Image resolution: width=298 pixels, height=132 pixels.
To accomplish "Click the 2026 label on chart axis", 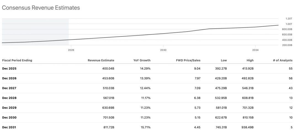I will coord(71,50).
